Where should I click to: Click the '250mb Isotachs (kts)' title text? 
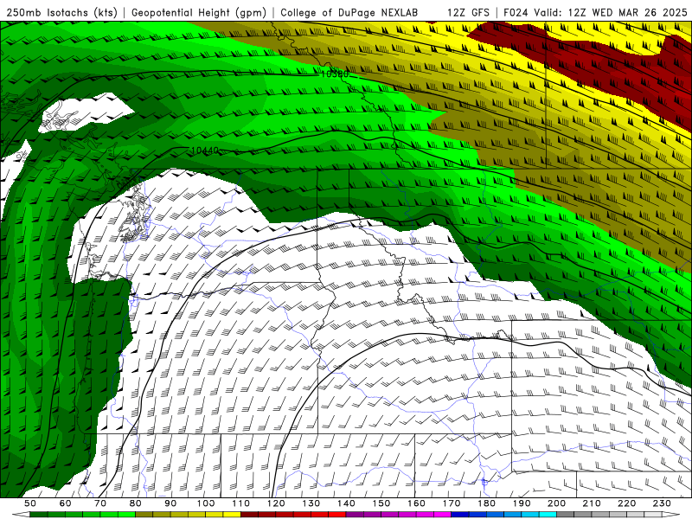(x=61, y=12)
